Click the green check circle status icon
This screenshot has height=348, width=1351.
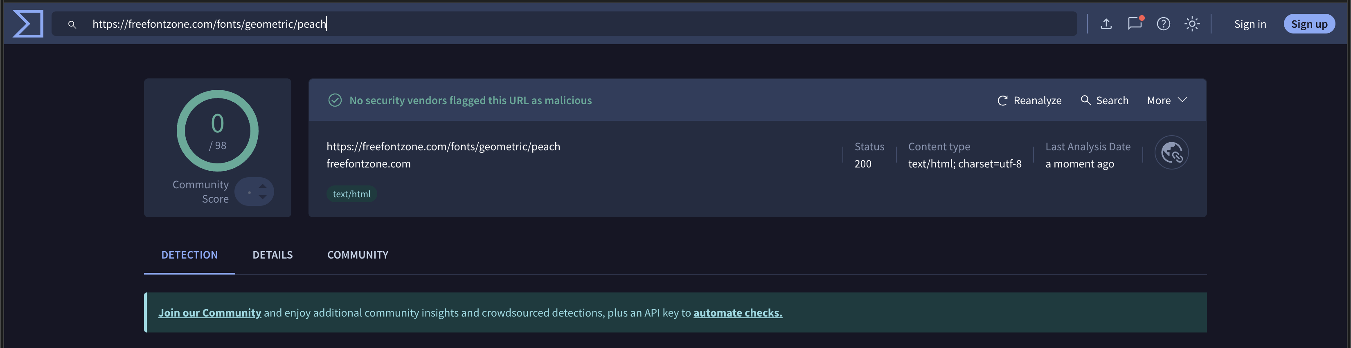tap(335, 100)
